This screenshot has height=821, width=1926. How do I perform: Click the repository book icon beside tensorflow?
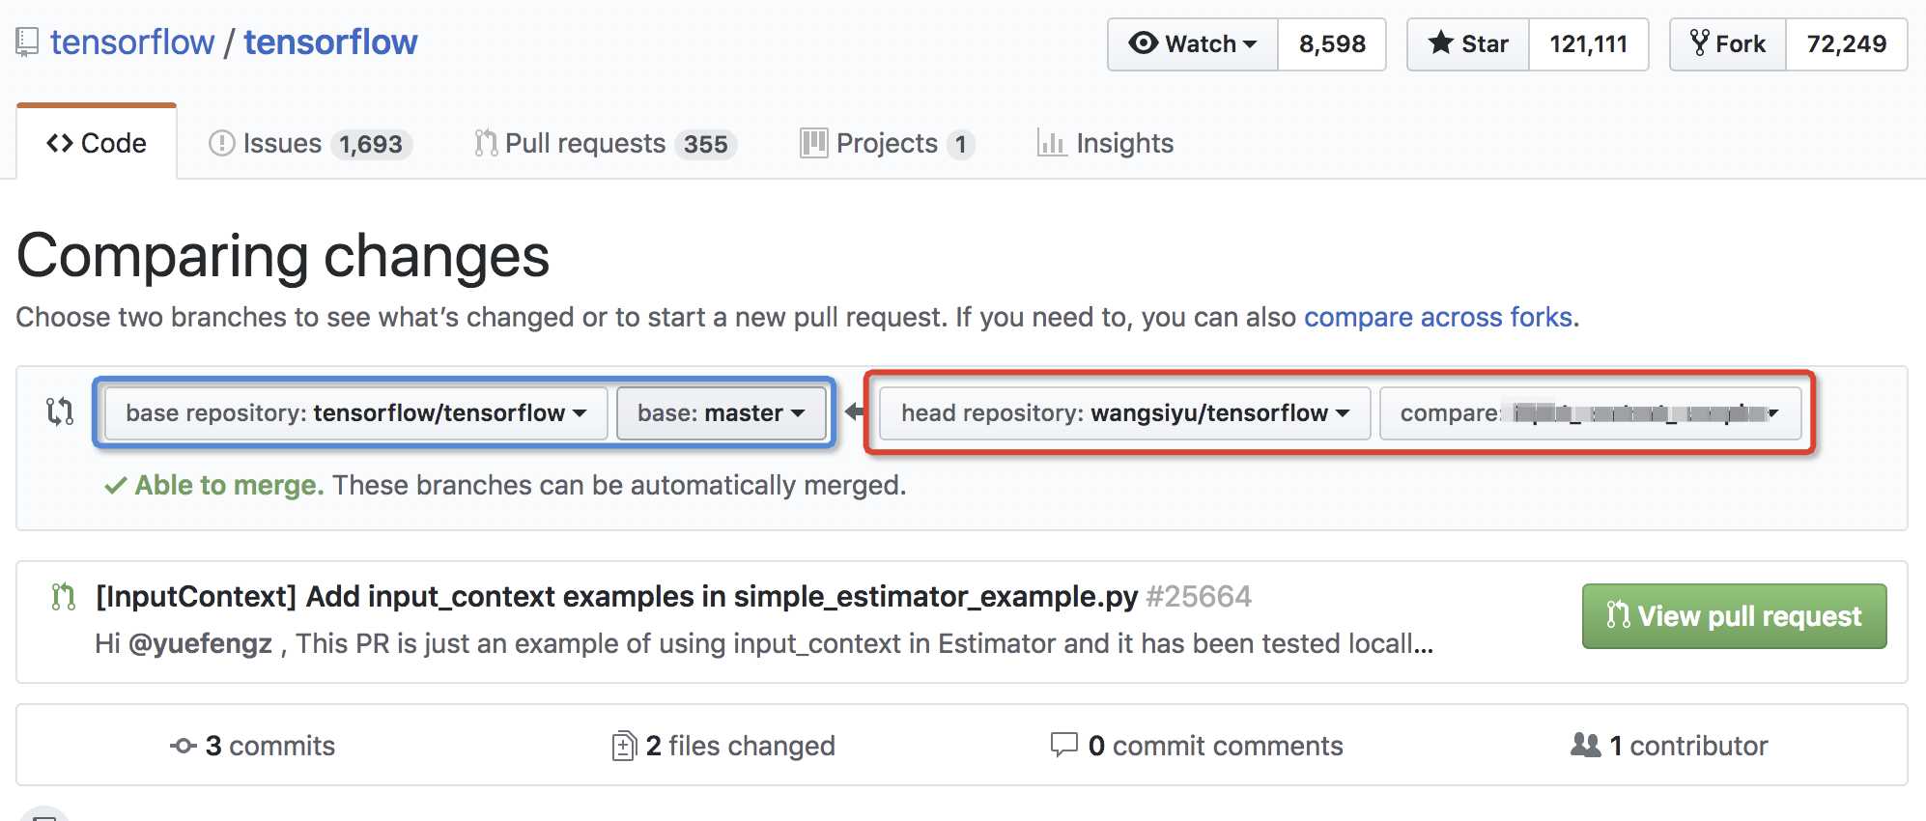pyautogui.click(x=27, y=42)
